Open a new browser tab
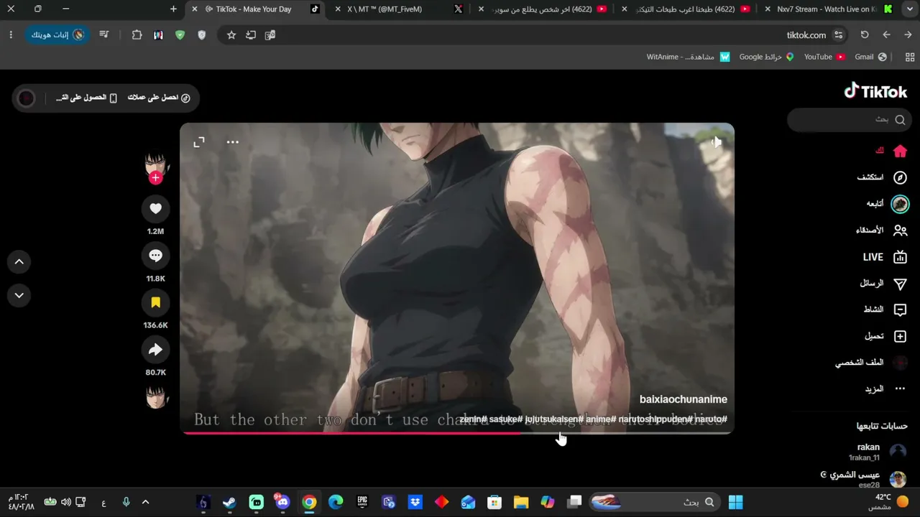This screenshot has height=517, width=920. click(173, 9)
